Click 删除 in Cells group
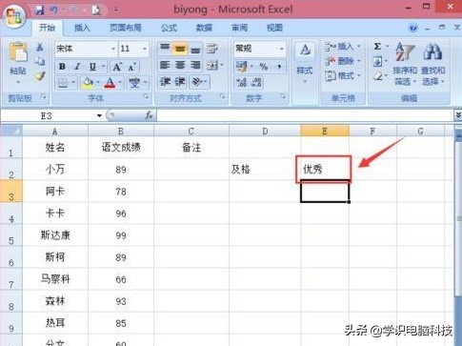462x346 pixels. coord(343,61)
